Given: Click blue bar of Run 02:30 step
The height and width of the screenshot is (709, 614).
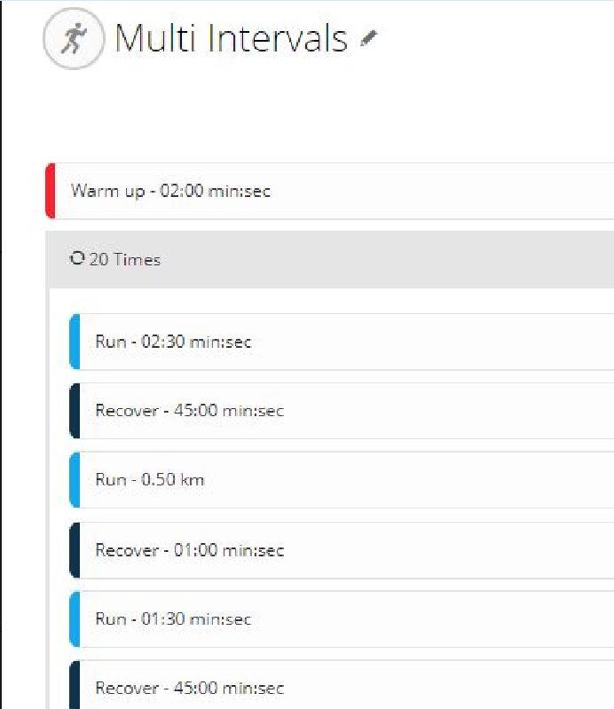Looking at the screenshot, I should (75, 342).
